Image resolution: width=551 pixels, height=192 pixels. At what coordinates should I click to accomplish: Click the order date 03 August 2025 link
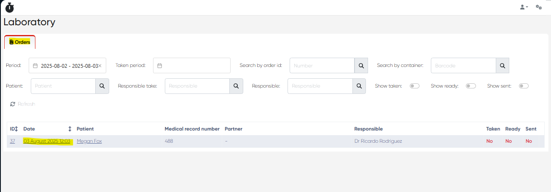[47, 141]
